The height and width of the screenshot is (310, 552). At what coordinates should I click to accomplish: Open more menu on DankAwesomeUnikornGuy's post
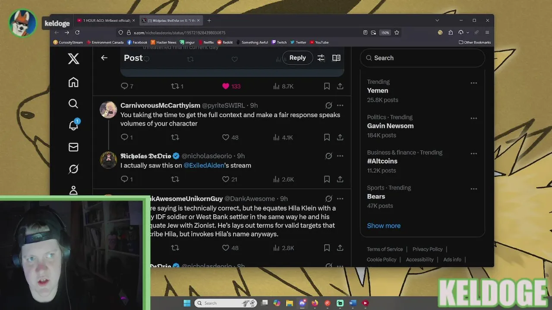point(340,199)
